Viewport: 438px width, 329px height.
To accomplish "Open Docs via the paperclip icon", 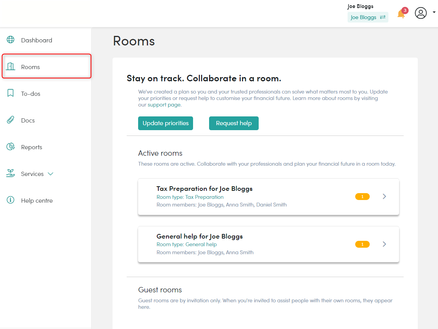I will point(10,120).
